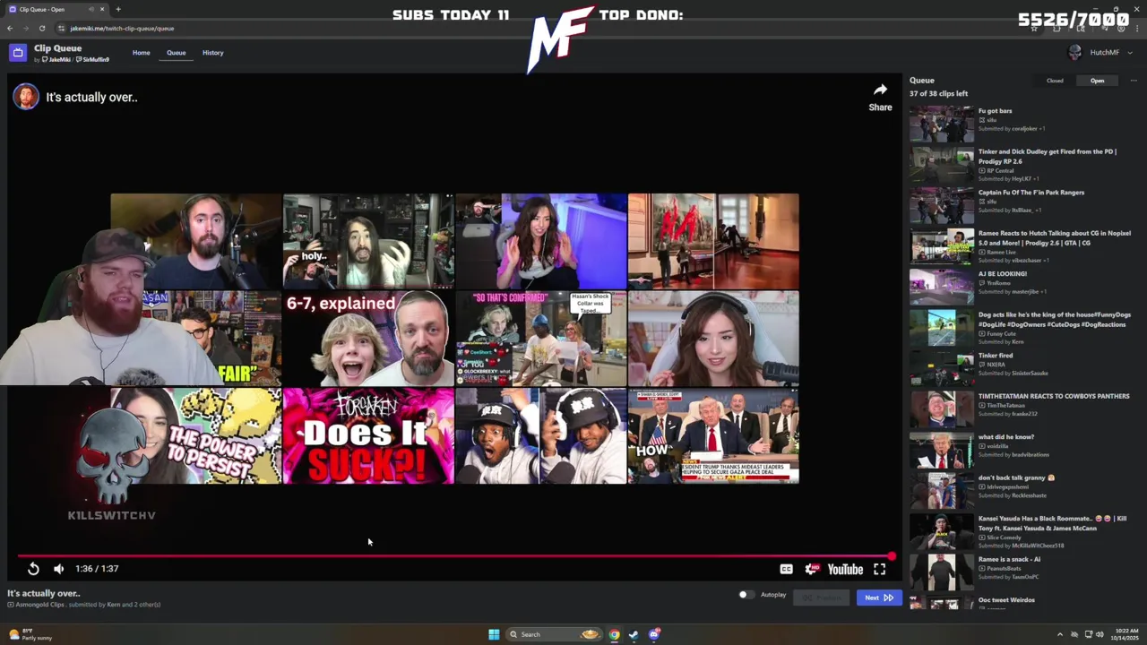Open the volume tray icon

point(1100,634)
